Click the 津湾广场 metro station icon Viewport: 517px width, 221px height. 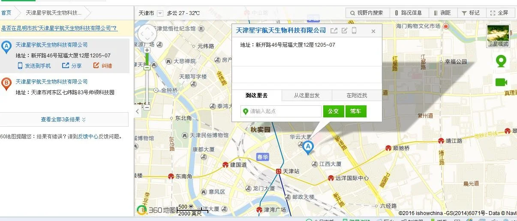259,209
